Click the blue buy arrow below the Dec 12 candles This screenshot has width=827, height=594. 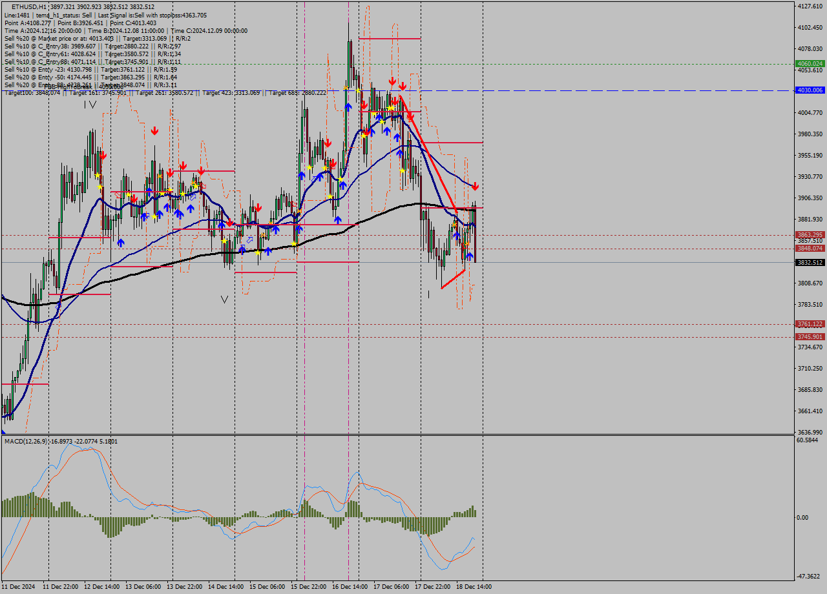point(121,243)
